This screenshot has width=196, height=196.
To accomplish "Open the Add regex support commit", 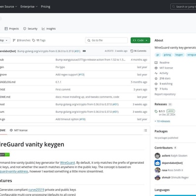I will pos(66,75).
